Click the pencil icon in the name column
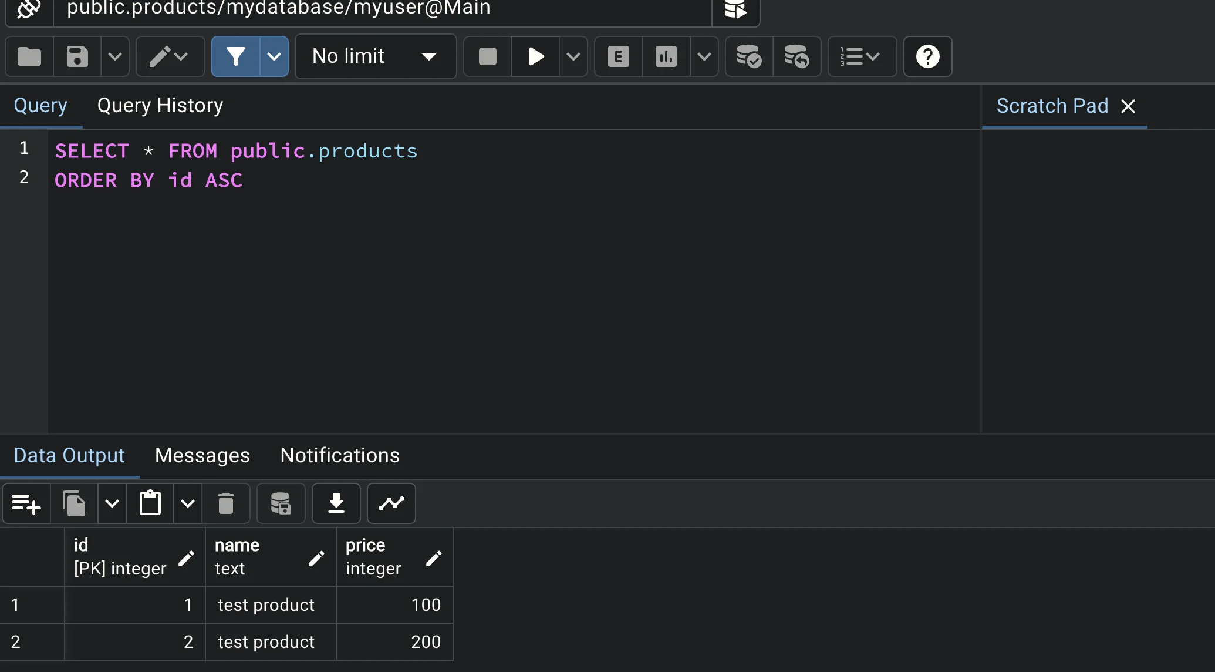 pos(316,558)
